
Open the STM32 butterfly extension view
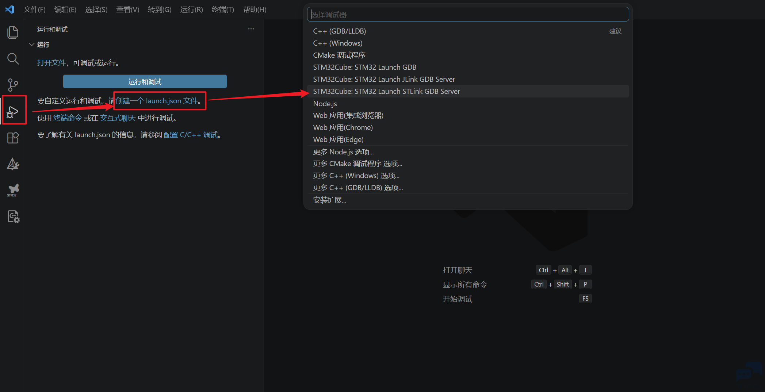click(13, 190)
